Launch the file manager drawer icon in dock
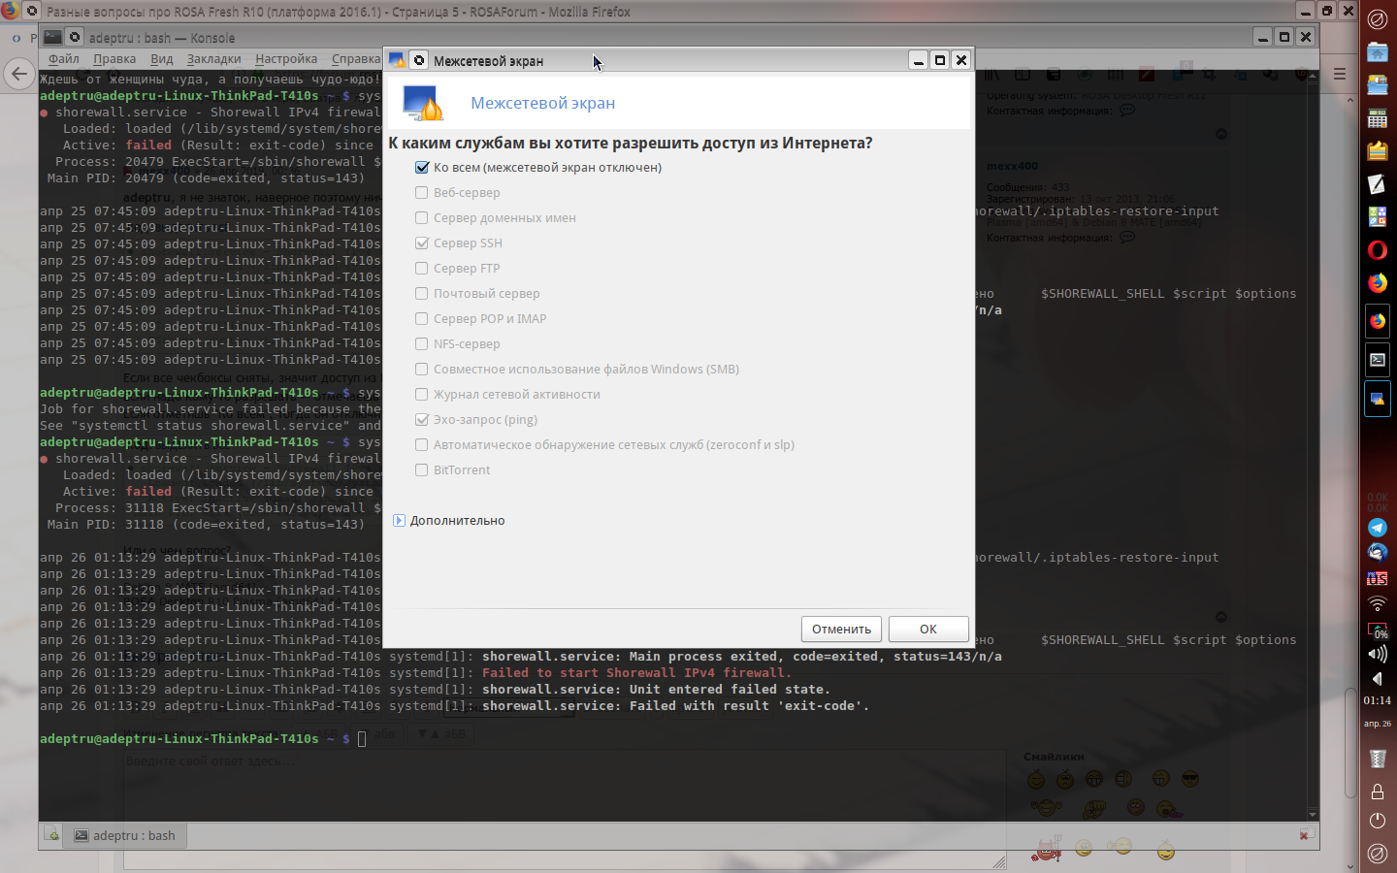 click(1378, 84)
